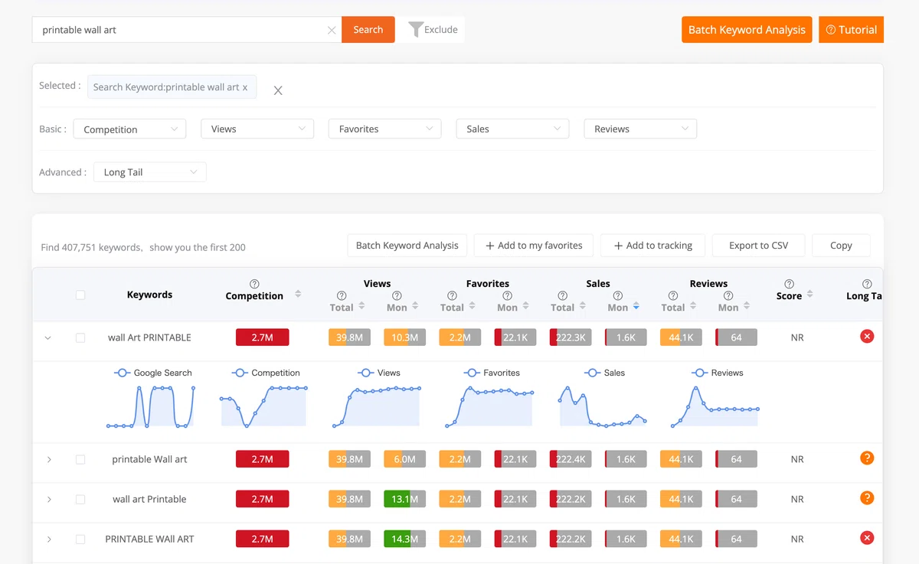Image resolution: width=919 pixels, height=564 pixels.
Task: Sort by Sales Mon using the sort arrows
Action: pyautogui.click(x=636, y=307)
